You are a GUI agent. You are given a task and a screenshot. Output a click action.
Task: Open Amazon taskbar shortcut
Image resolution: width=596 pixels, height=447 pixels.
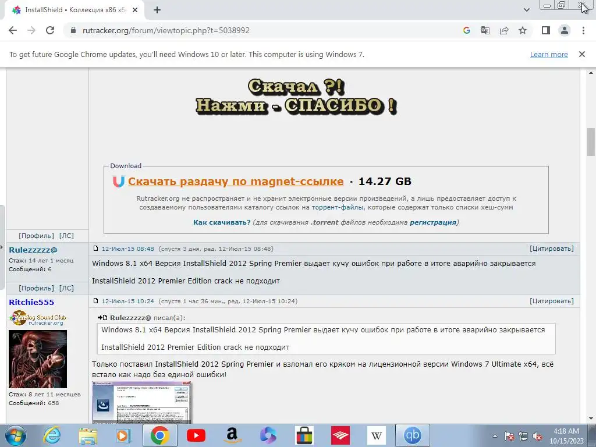click(232, 435)
